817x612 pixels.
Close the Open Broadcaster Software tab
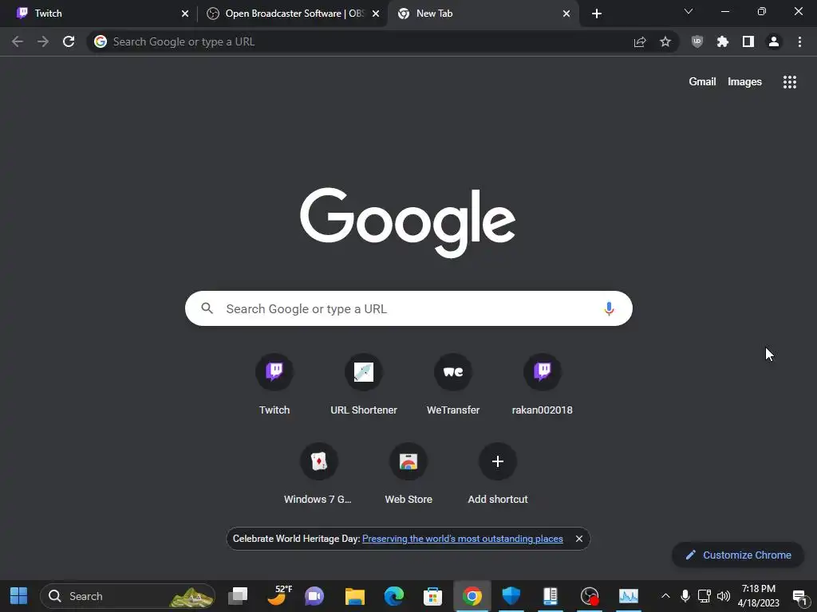pos(376,14)
